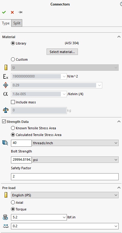Viewport: 122px width, 233px height.
Task: Open the psi bolt strength units dropdown
Action: [x=75, y=160]
